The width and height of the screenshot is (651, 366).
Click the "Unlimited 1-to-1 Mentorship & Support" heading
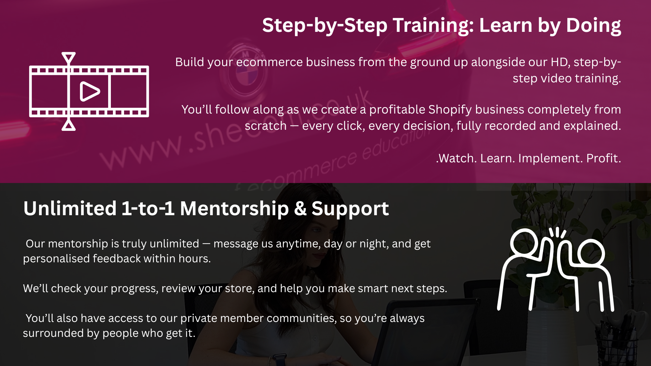click(206, 208)
